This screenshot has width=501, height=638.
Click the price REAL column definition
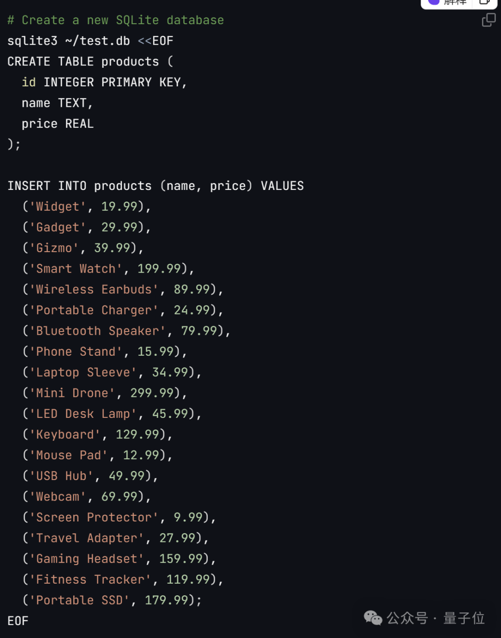(x=57, y=124)
